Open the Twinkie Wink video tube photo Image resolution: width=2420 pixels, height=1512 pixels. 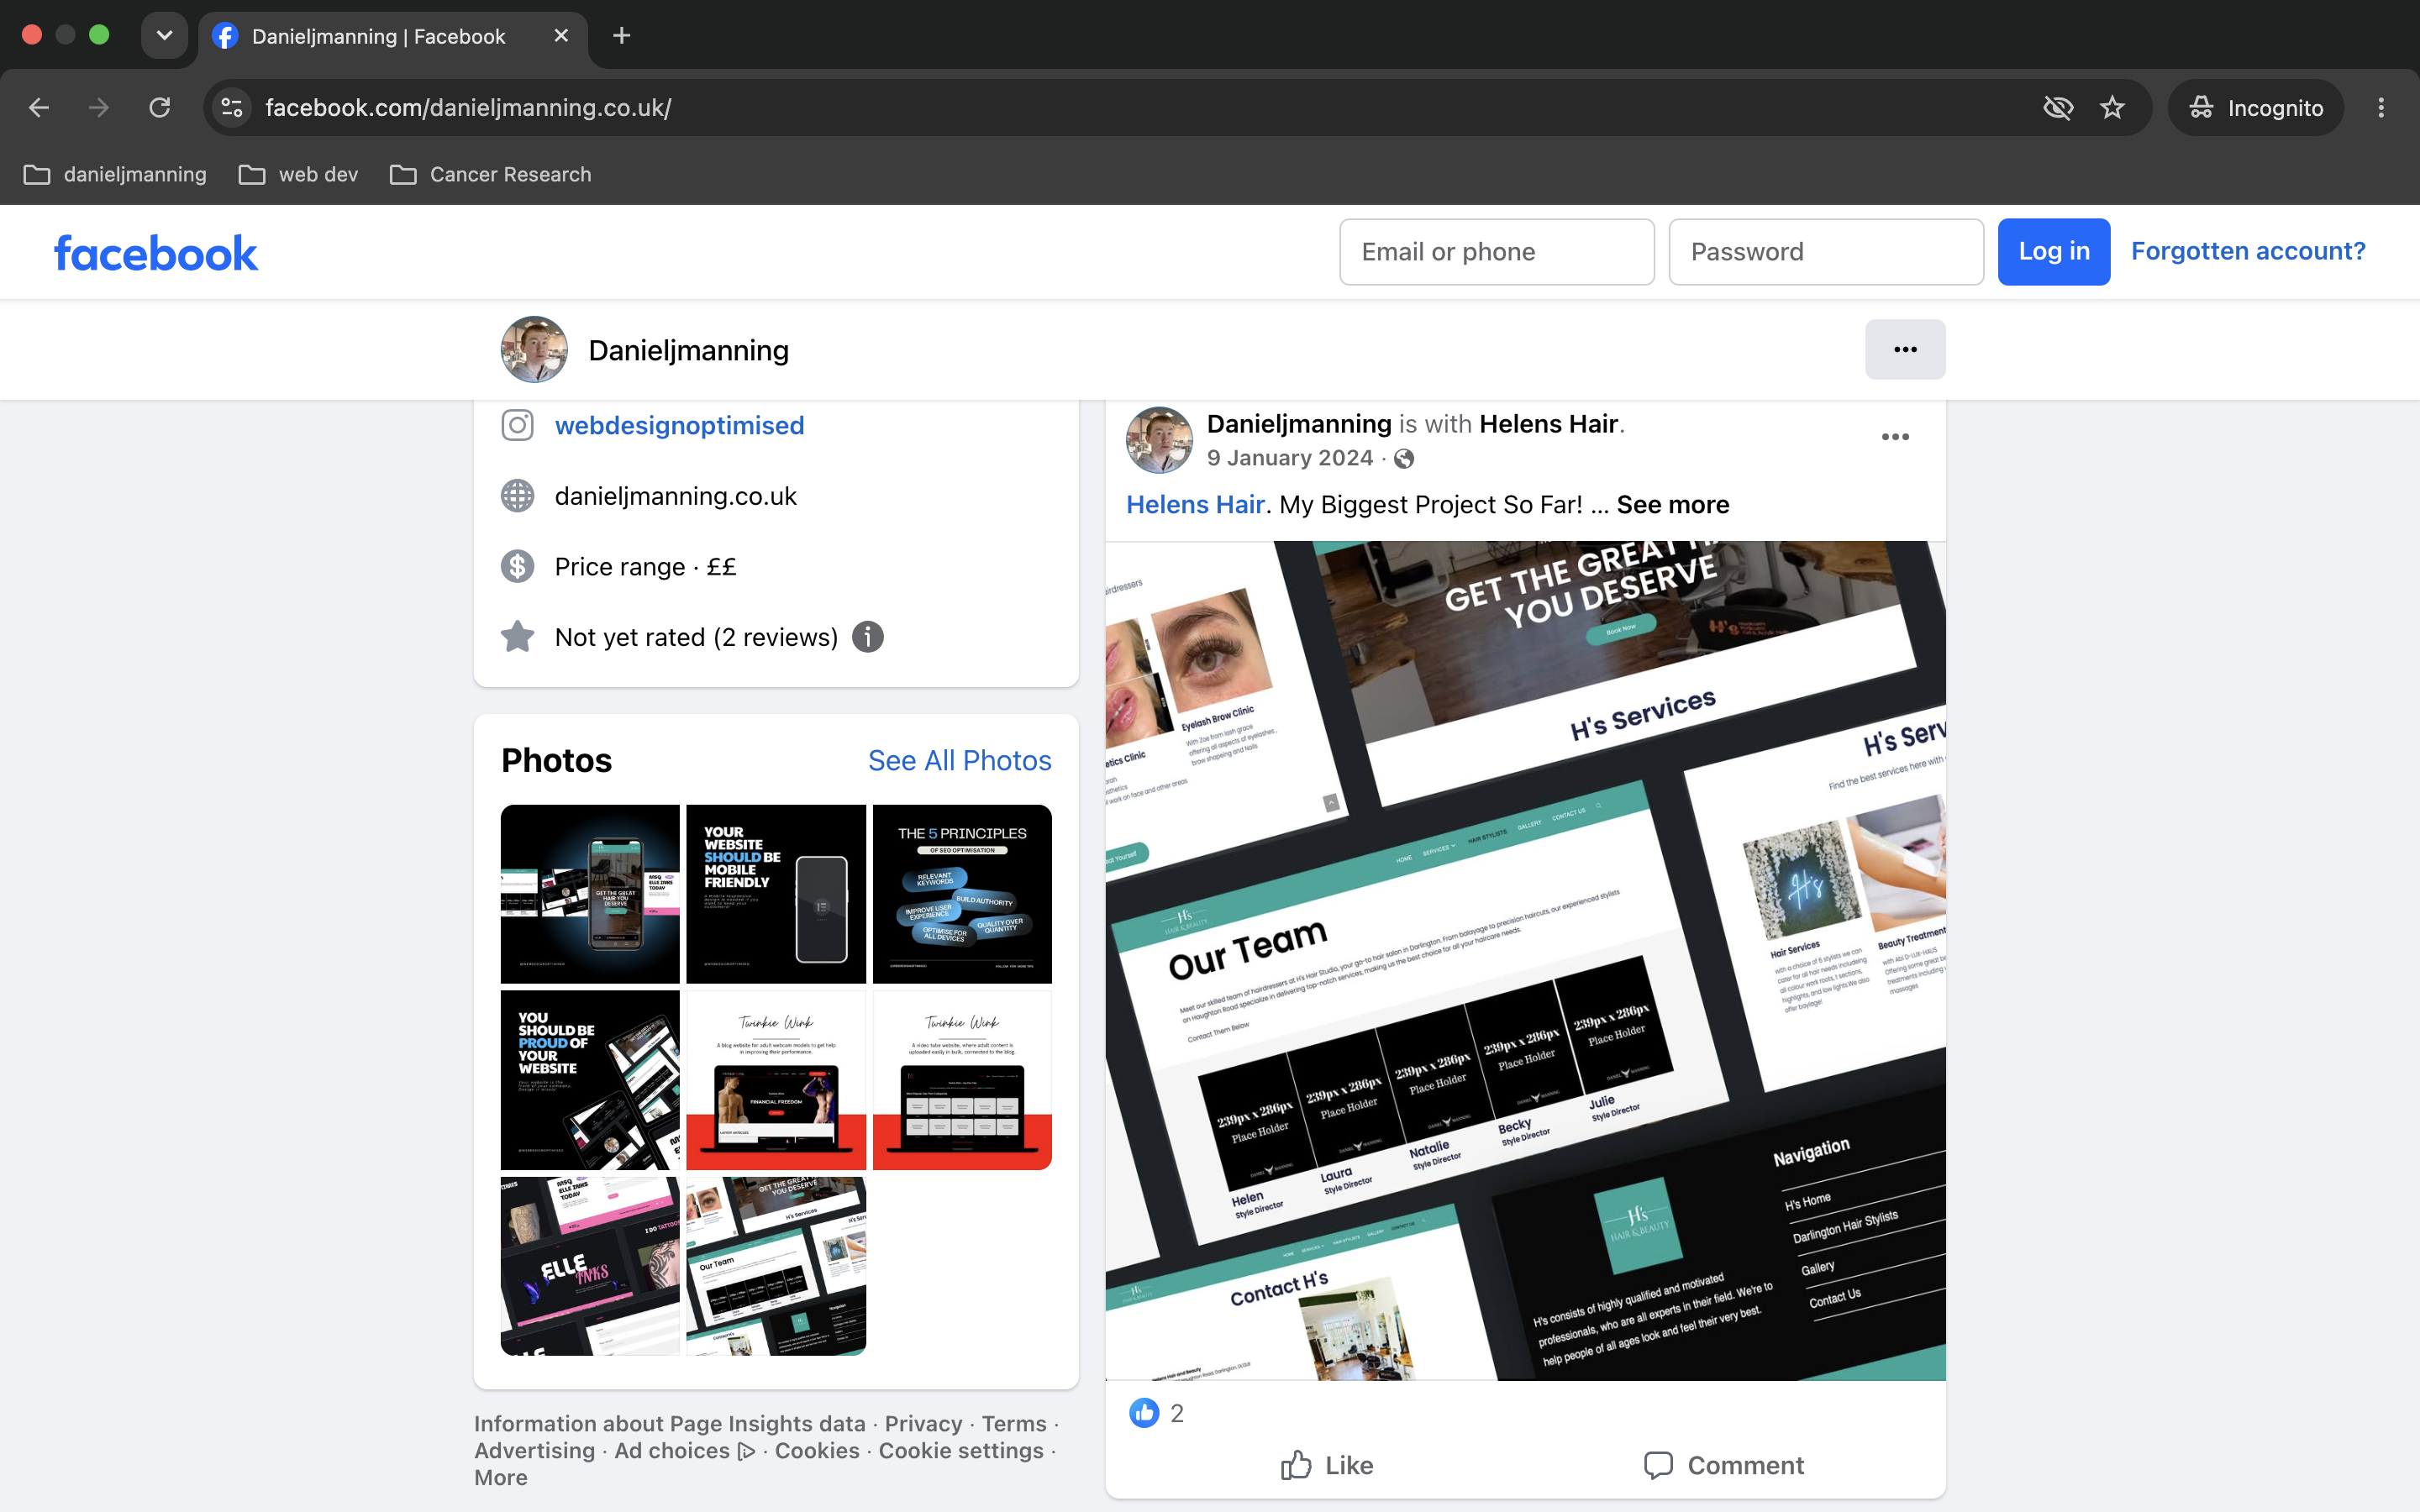(962, 1080)
